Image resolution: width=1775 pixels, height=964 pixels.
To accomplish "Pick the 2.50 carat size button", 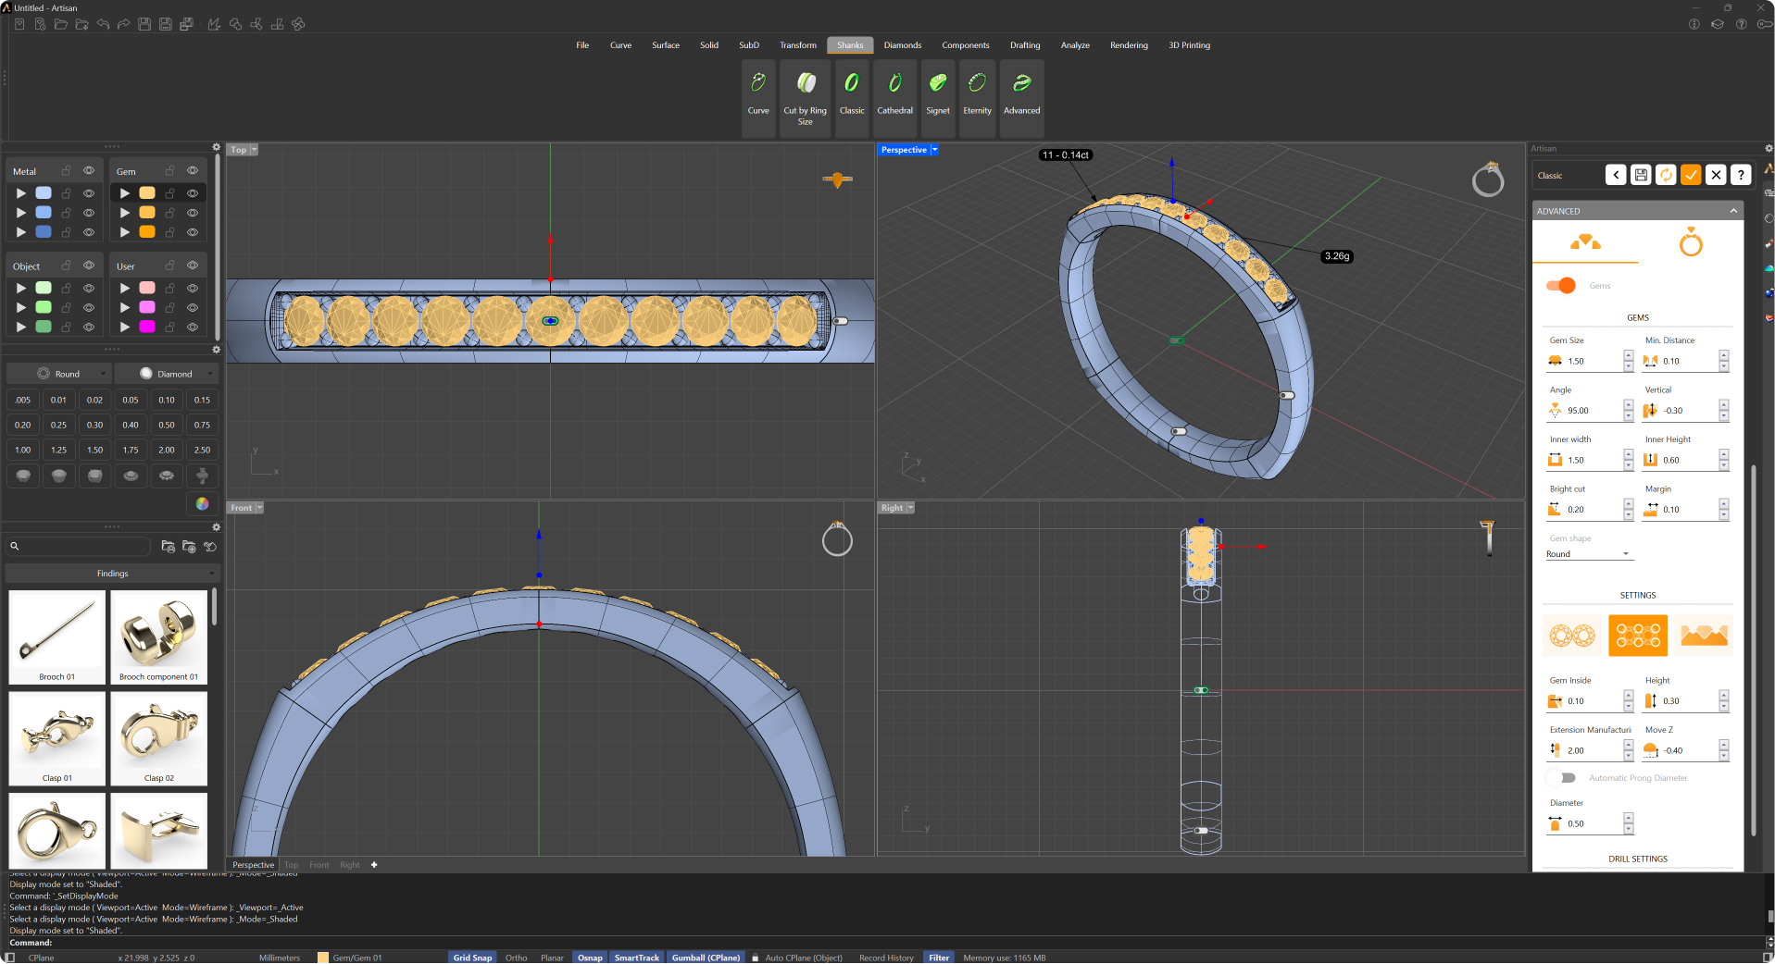I will tap(202, 450).
